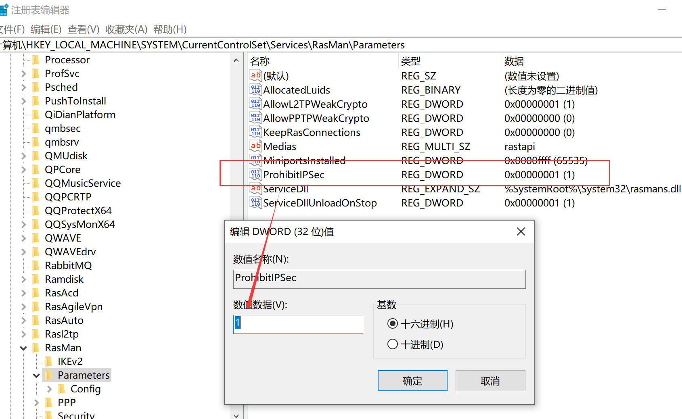Select the Ramdisk tree item
The height and width of the screenshot is (419, 682).
point(64,279)
